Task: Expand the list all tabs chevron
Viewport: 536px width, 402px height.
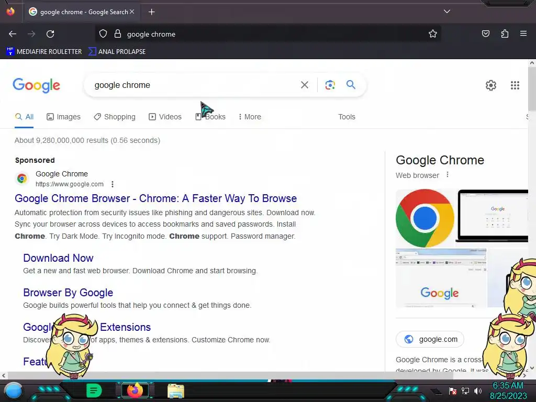Action: coord(447,12)
